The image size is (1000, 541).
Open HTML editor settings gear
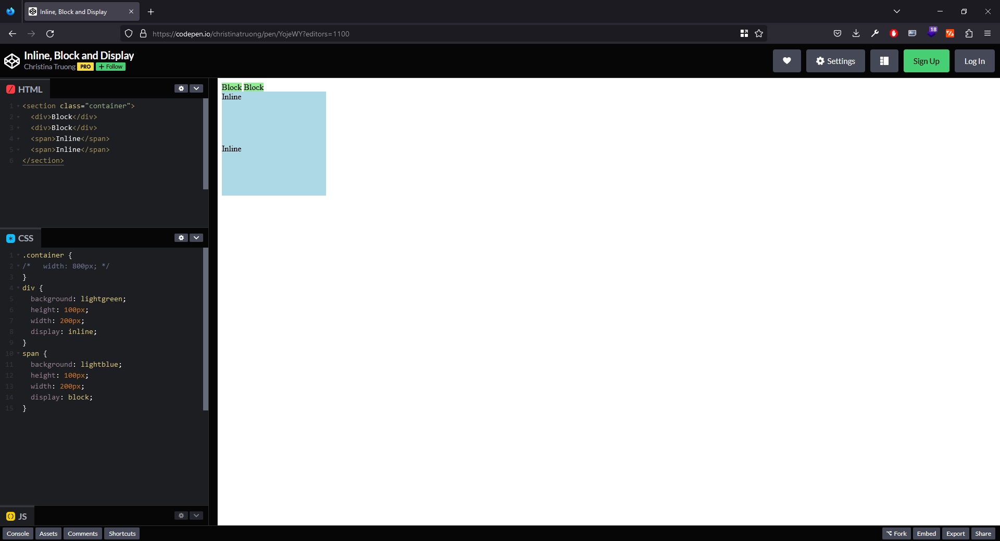[181, 88]
